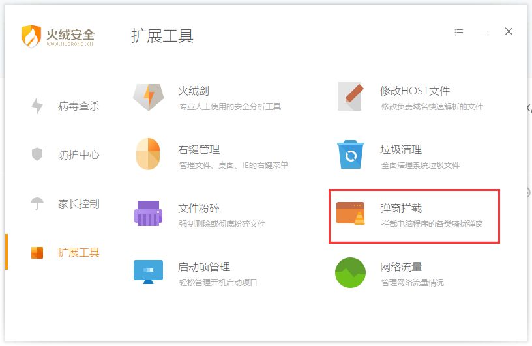
Task: Click the pencil document icon for 修改HOST文件
Action: (x=351, y=96)
